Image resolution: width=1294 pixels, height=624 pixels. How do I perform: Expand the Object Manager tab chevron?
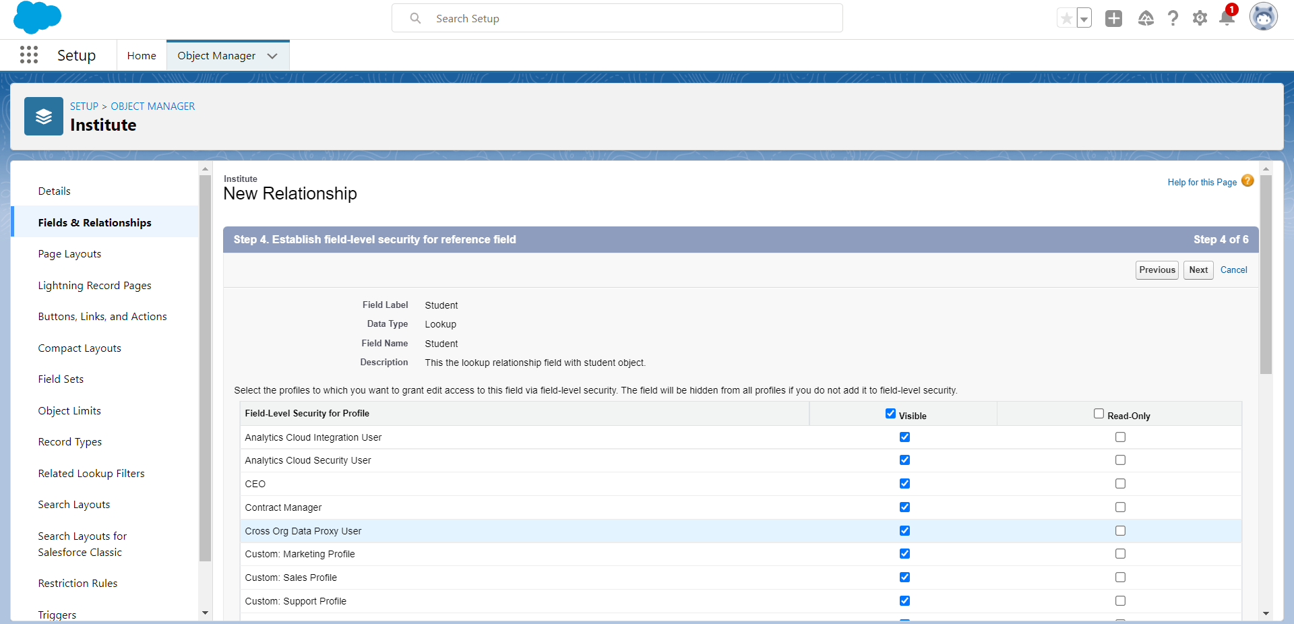click(x=272, y=56)
